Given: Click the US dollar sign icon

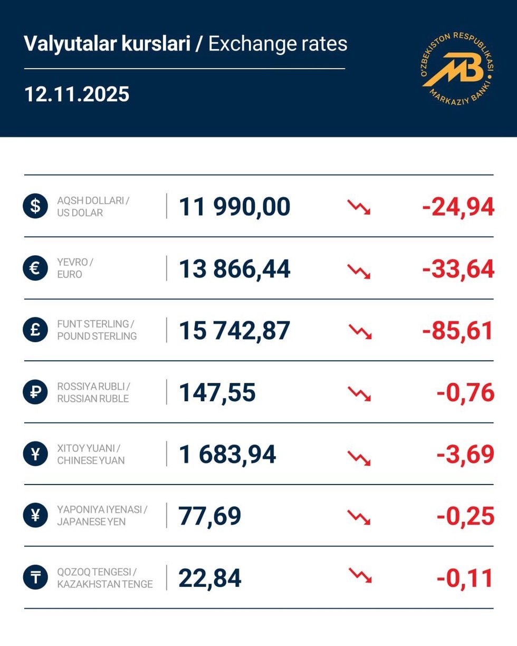Looking at the screenshot, I should (36, 206).
